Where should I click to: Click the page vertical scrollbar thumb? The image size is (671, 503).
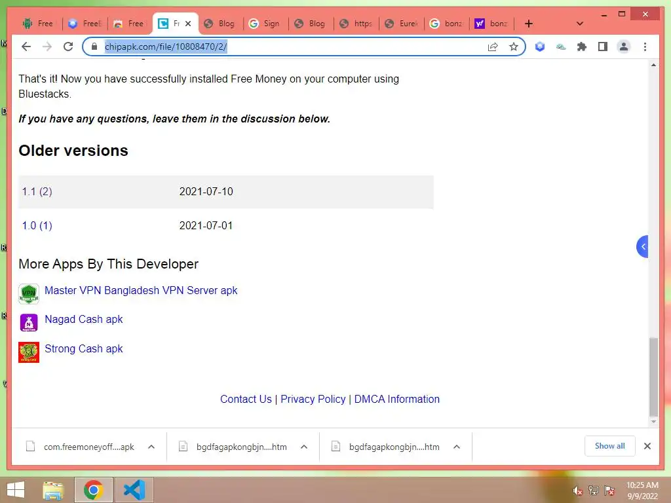point(653,377)
